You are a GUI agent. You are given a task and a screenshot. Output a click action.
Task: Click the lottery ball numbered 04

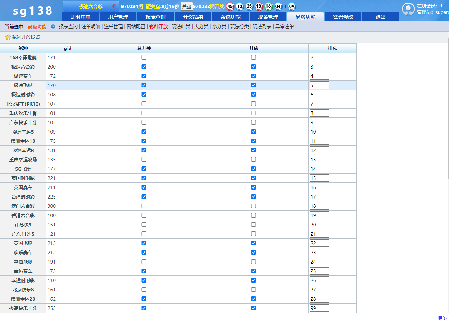click(x=278, y=6)
